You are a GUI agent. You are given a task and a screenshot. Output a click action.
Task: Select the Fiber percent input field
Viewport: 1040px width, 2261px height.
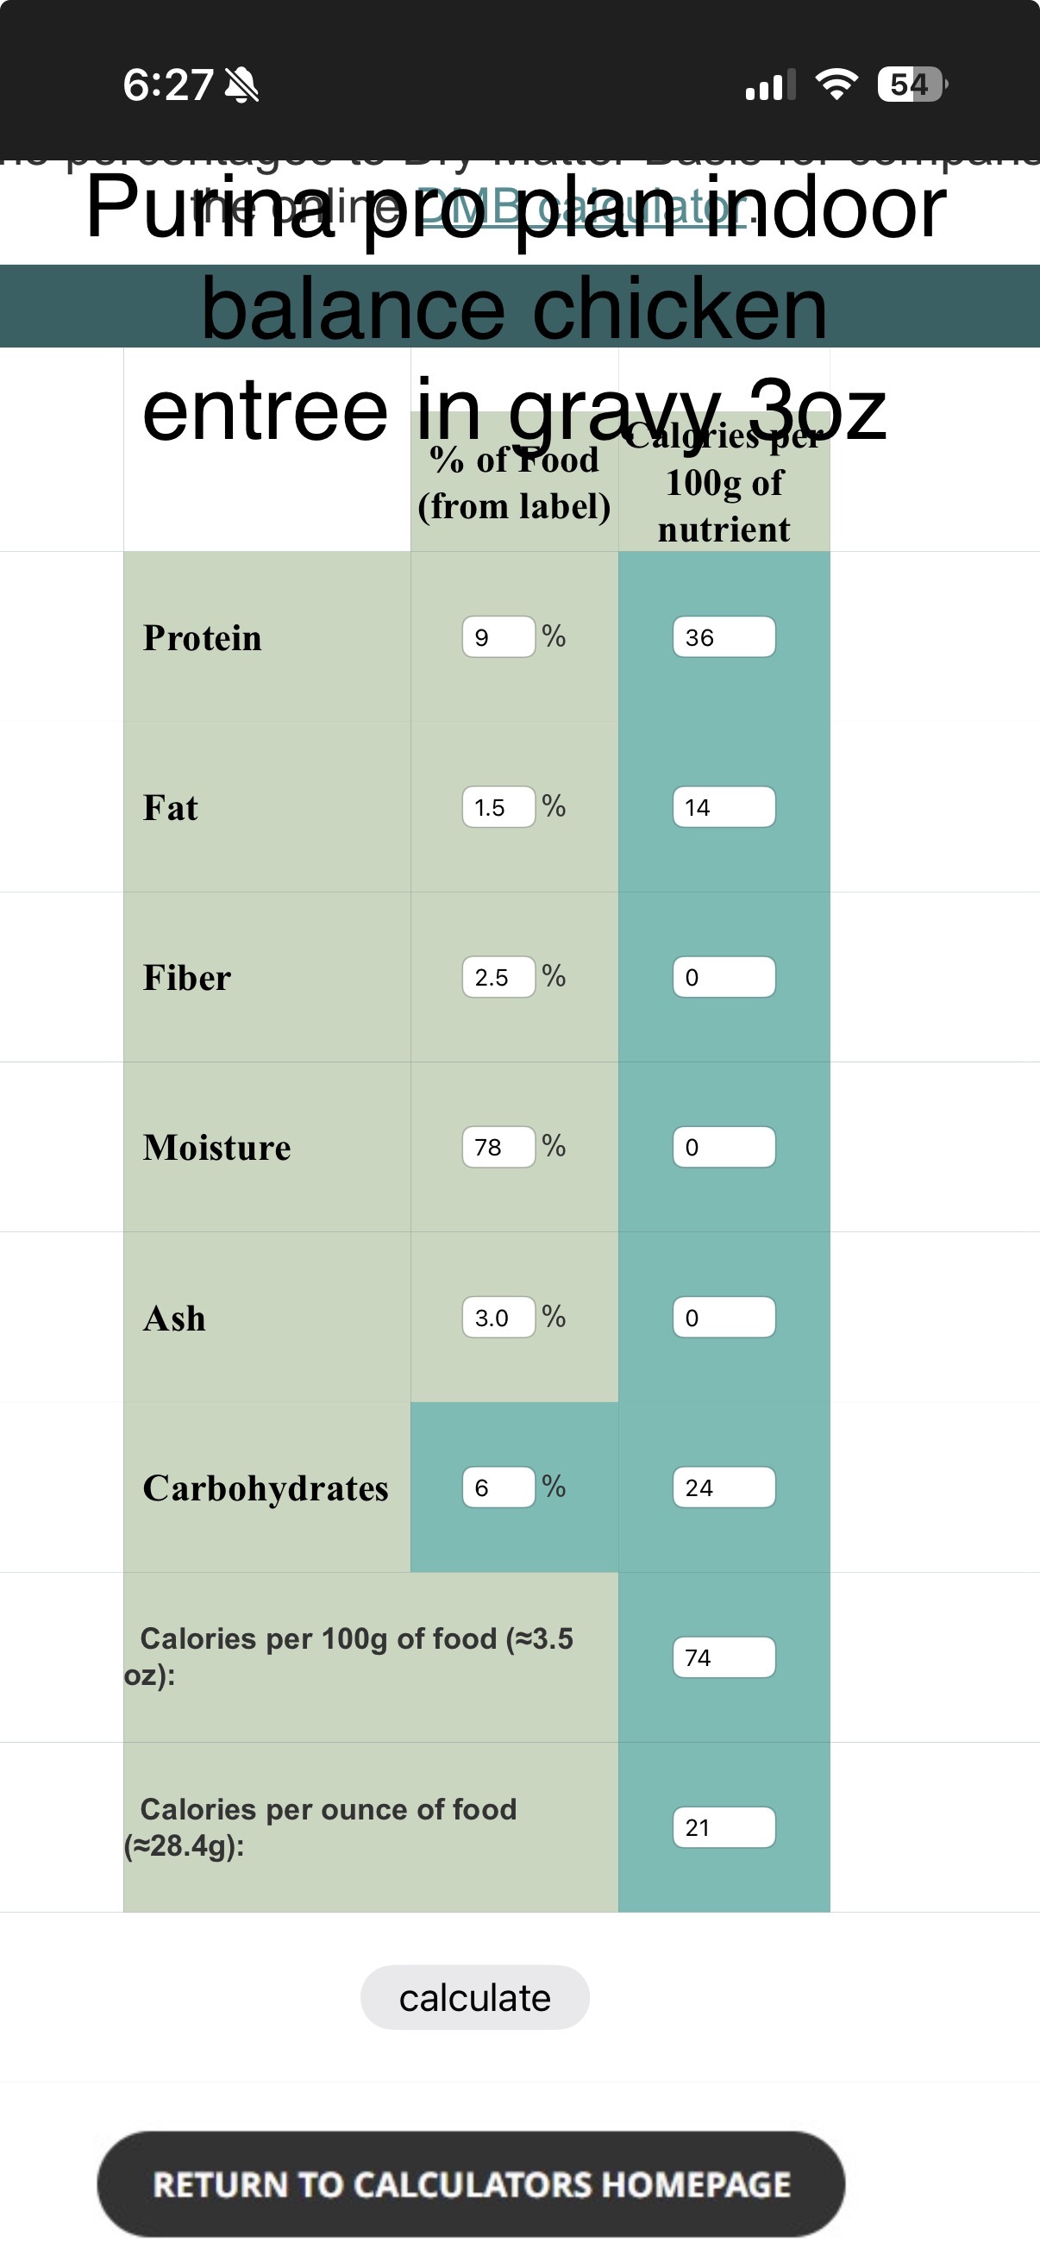[x=498, y=977]
